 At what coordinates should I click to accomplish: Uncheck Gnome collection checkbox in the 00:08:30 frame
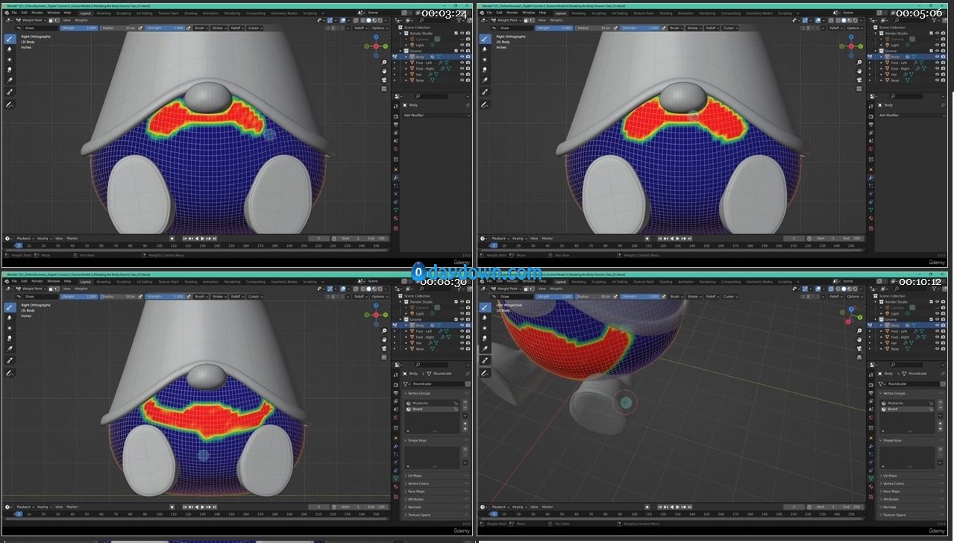[x=456, y=319]
